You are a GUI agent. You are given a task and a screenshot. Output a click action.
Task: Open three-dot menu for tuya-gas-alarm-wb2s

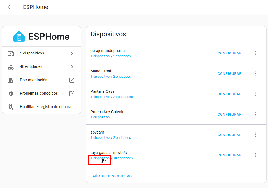click(255, 155)
